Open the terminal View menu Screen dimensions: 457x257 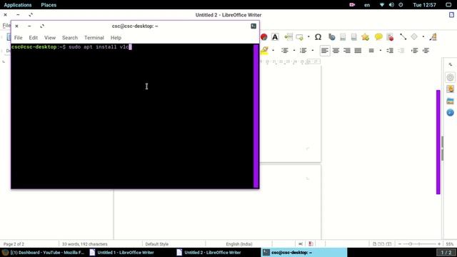[x=50, y=38]
